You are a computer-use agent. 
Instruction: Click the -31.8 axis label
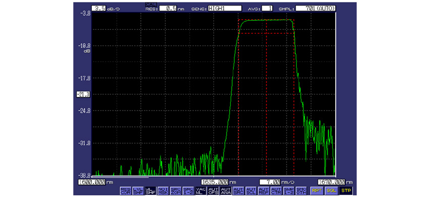click(x=84, y=143)
